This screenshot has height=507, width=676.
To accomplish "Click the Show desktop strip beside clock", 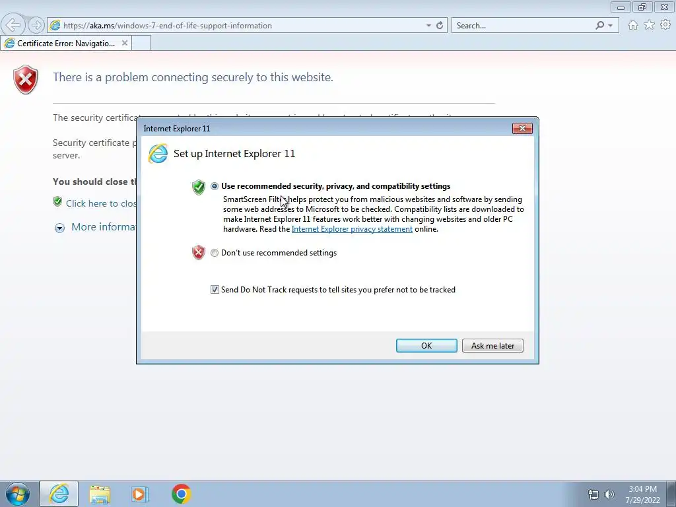I will pos(671,494).
